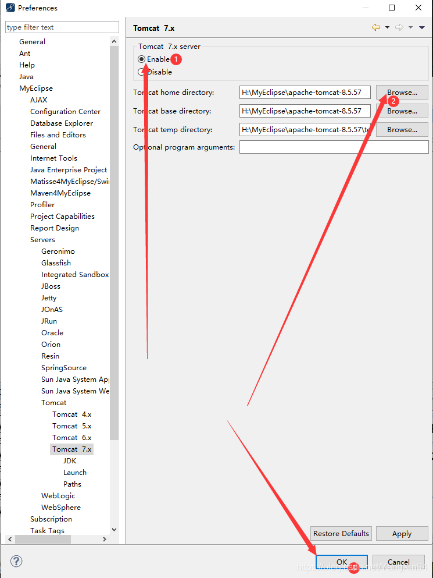
Task: Open Project Capabilities preferences
Action: [62, 217]
